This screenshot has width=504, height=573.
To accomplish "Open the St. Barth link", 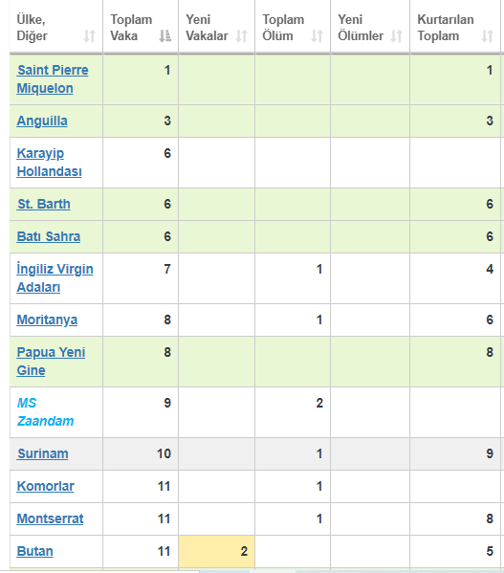I will coord(44,204).
